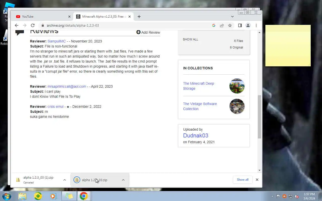Click the sticky notes taskbar icon
Viewport: 322px width, 201px height.
69,196
